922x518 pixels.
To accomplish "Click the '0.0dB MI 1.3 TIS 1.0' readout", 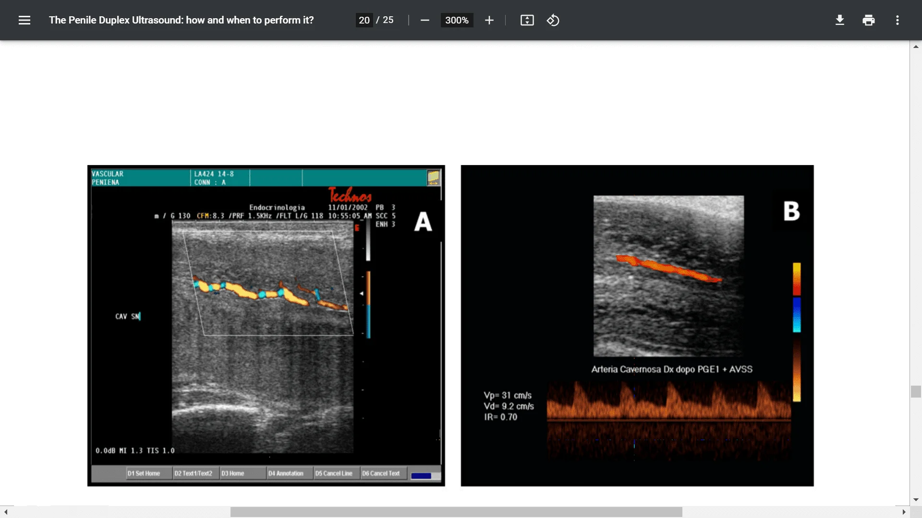I will tap(135, 450).
